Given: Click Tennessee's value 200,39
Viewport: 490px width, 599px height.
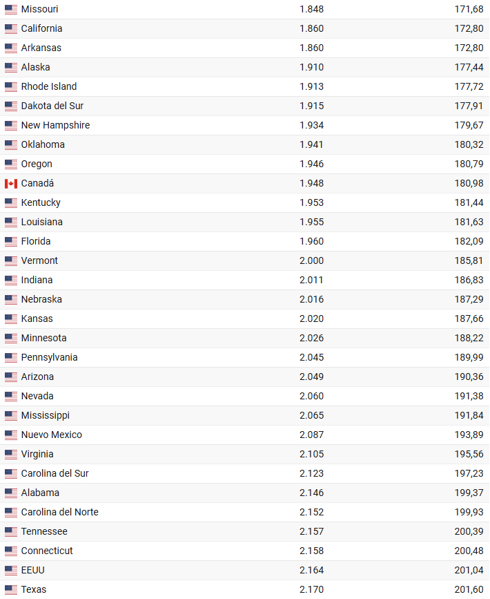Looking at the screenshot, I should 469,532.
